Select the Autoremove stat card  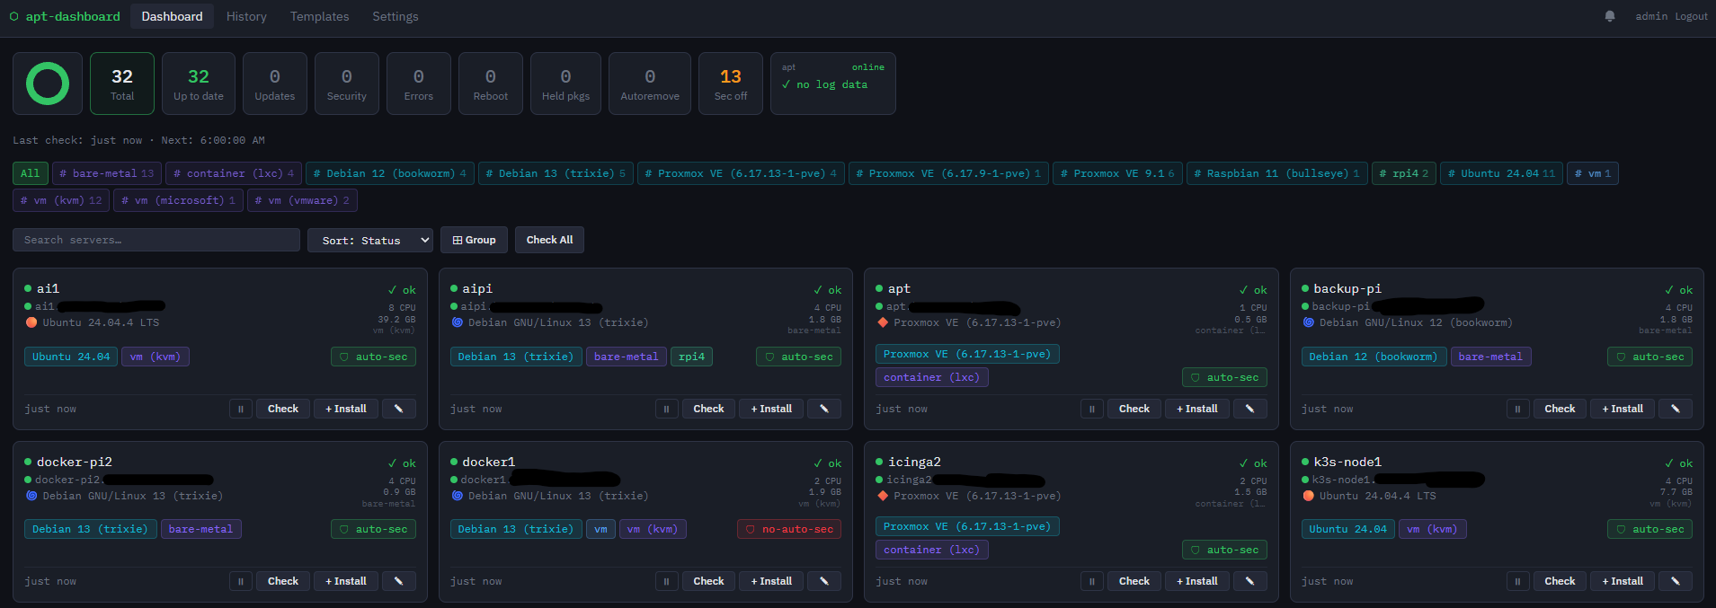click(x=650, y=84)
